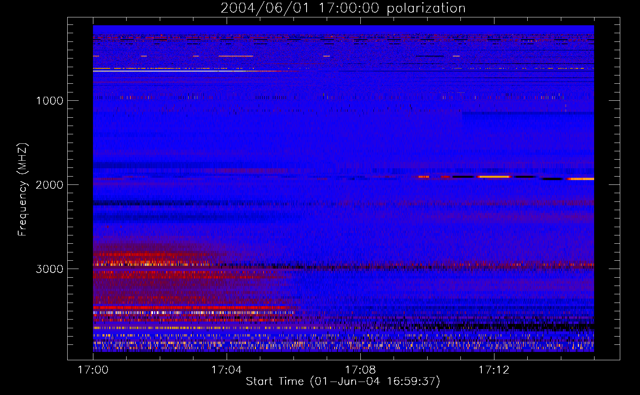The height and width of the screenshot is (395, 640).
Task: Click the 'Frequency (MHZ)' y-axis label
Action: pos(23,189)
